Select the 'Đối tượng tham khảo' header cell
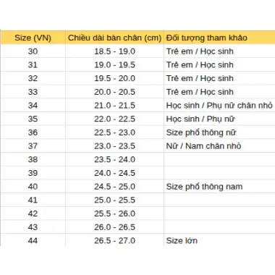The height and width of the screenshot is (275, 275). 219,38
